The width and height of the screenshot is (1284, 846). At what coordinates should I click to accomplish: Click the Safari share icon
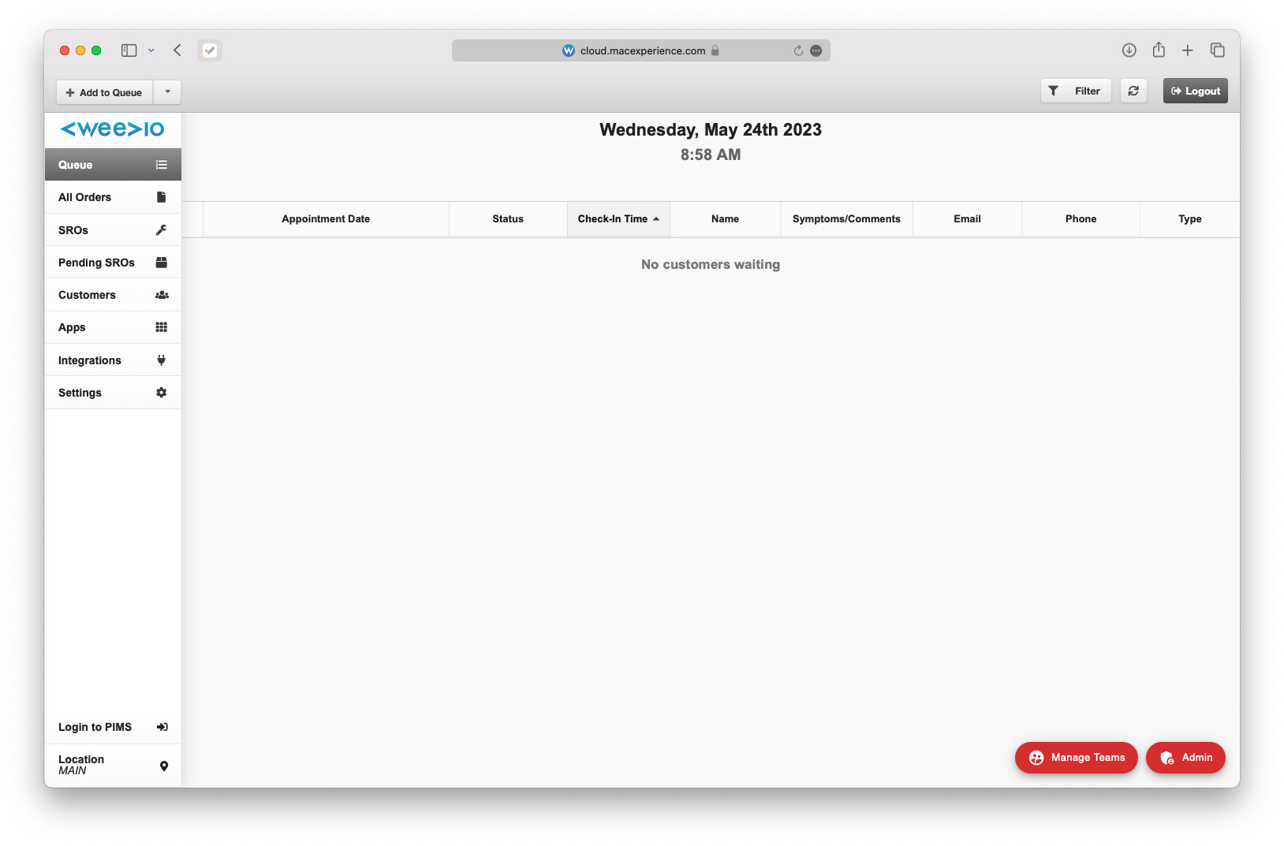coord(1158,50)
